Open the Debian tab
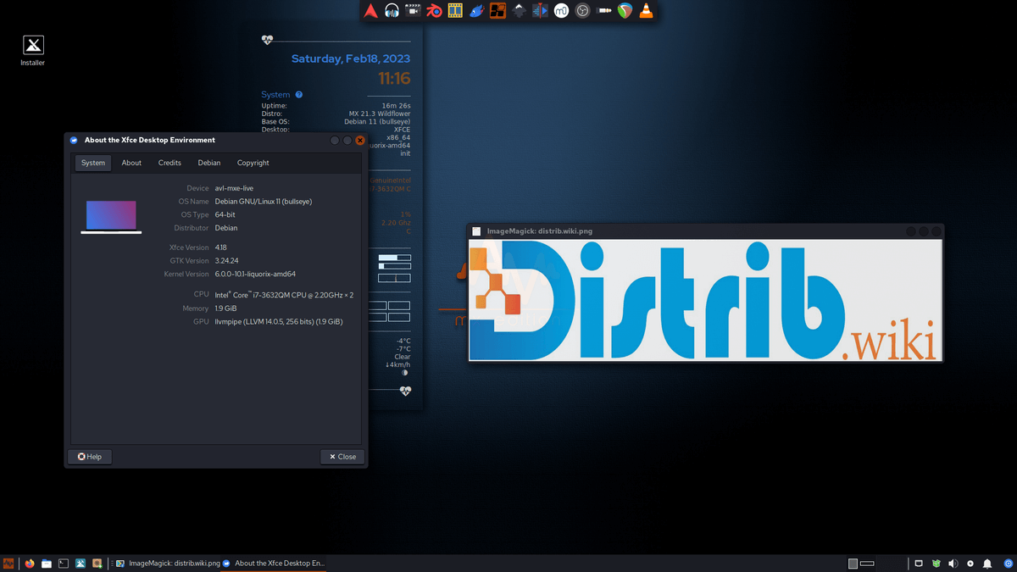Viewport: 1017px width, 572px height. tap(209, 163)
